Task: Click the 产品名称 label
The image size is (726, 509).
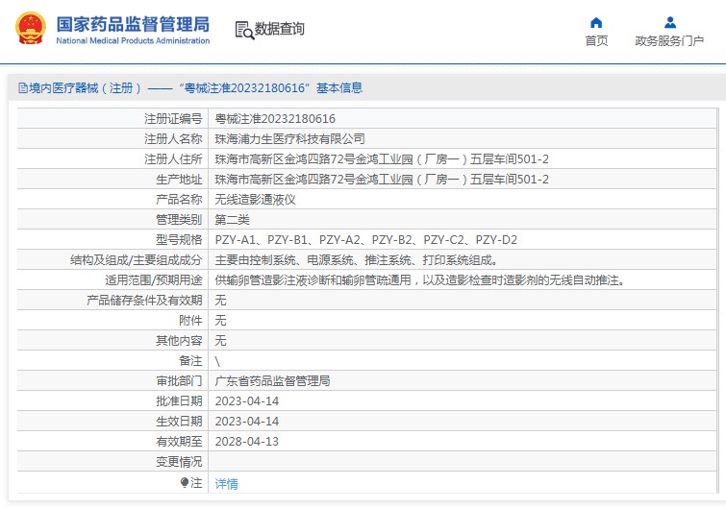Action: [179, 200]
